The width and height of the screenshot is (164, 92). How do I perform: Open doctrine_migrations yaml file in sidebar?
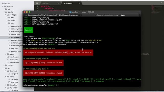tap(17, 29)
